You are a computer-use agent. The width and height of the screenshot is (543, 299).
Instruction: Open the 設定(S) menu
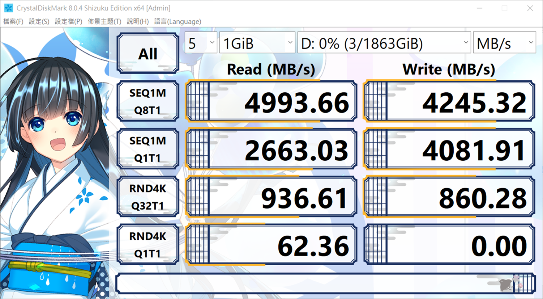39,21
